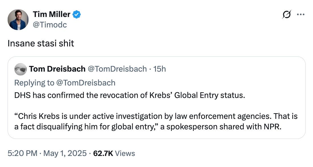
Task: Click the "Views" label
Action: pos(125,153)
